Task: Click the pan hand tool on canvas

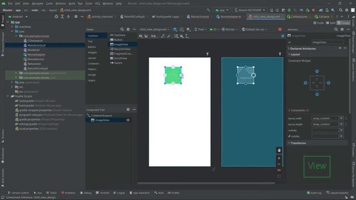Action: click(279, 151)
